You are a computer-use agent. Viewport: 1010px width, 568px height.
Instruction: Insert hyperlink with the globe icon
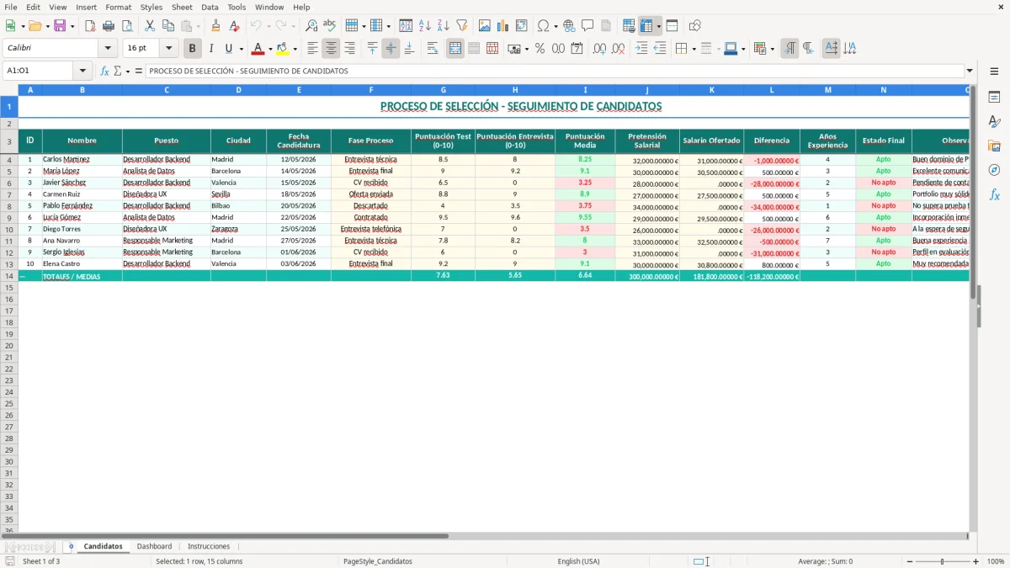coord(569,26)
